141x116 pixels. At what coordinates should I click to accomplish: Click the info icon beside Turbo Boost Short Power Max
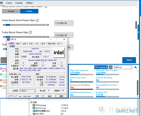(x=37, y=20)
